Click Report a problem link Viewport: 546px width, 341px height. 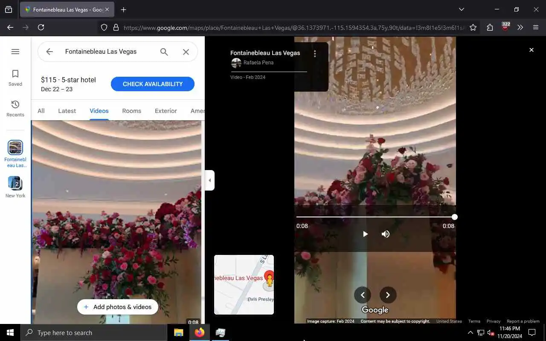[x=523, y=321]
